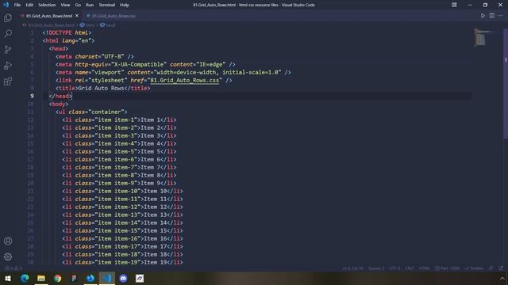Viewport: 508px width, 285px height.
Task: Open the Source Control view
Action: click(8, 49)
